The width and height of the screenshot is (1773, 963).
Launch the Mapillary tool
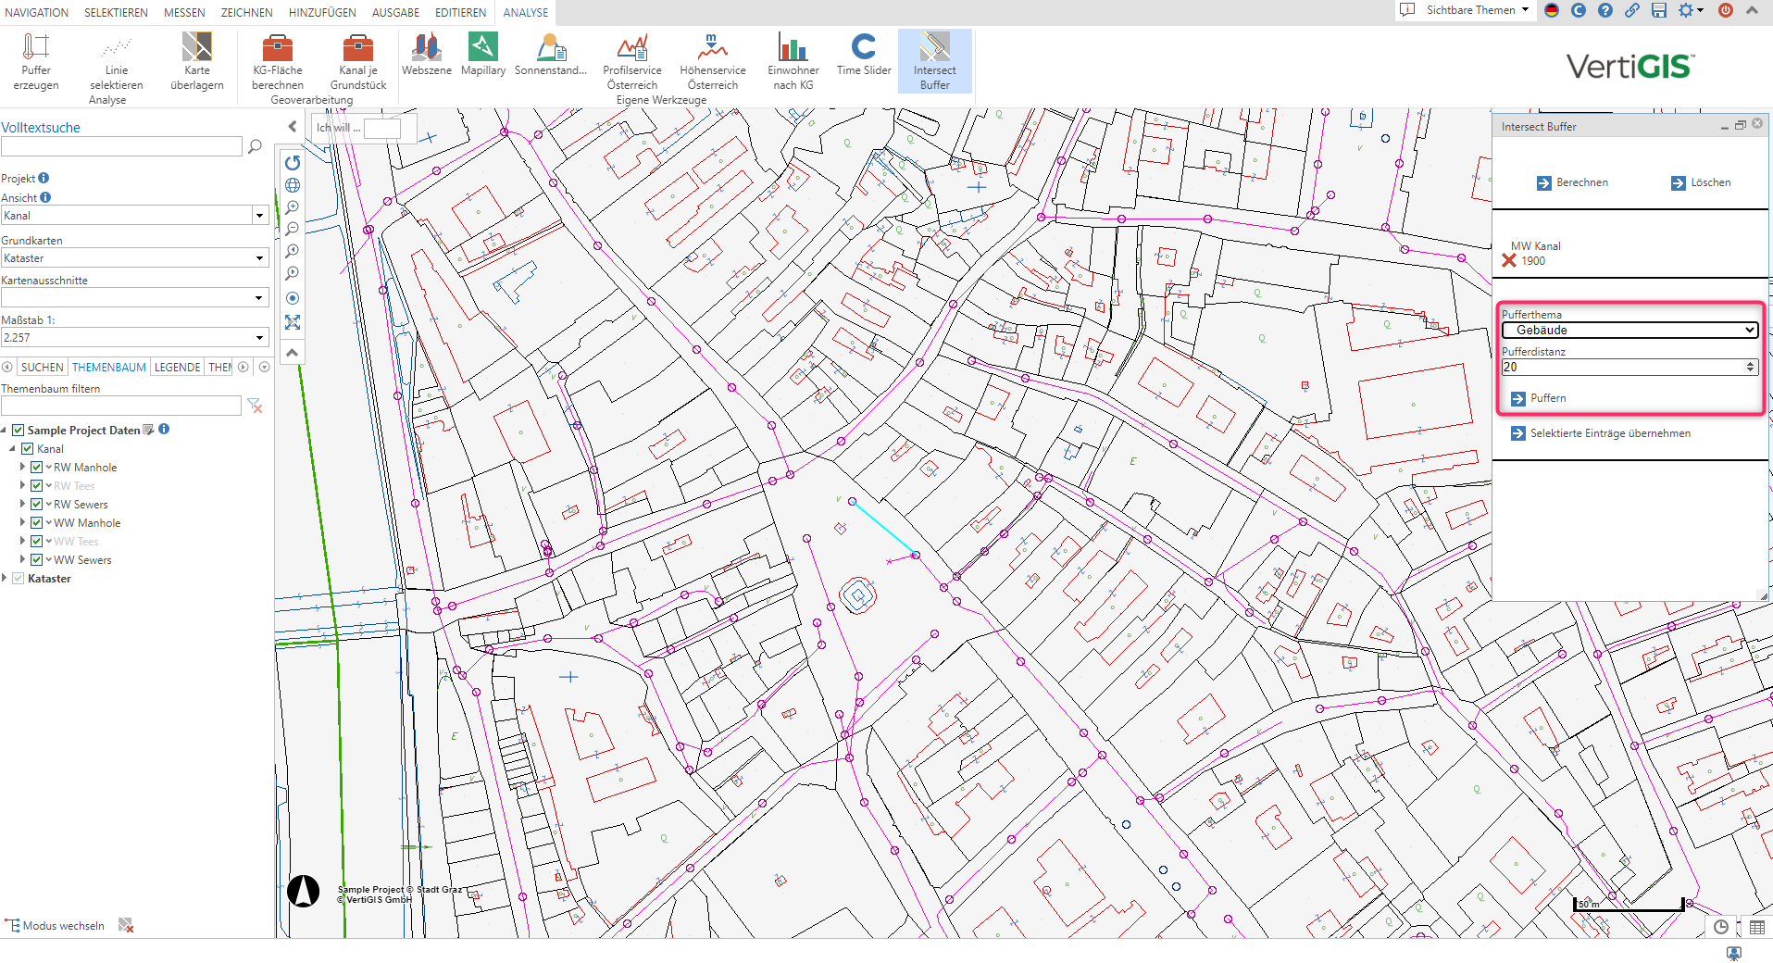482,54
